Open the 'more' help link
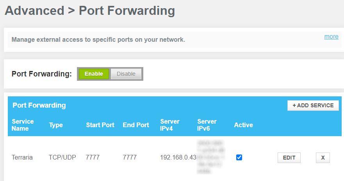The height and width of the screenshot is (181, 344). pyautogui.click(x=331, y=37)
